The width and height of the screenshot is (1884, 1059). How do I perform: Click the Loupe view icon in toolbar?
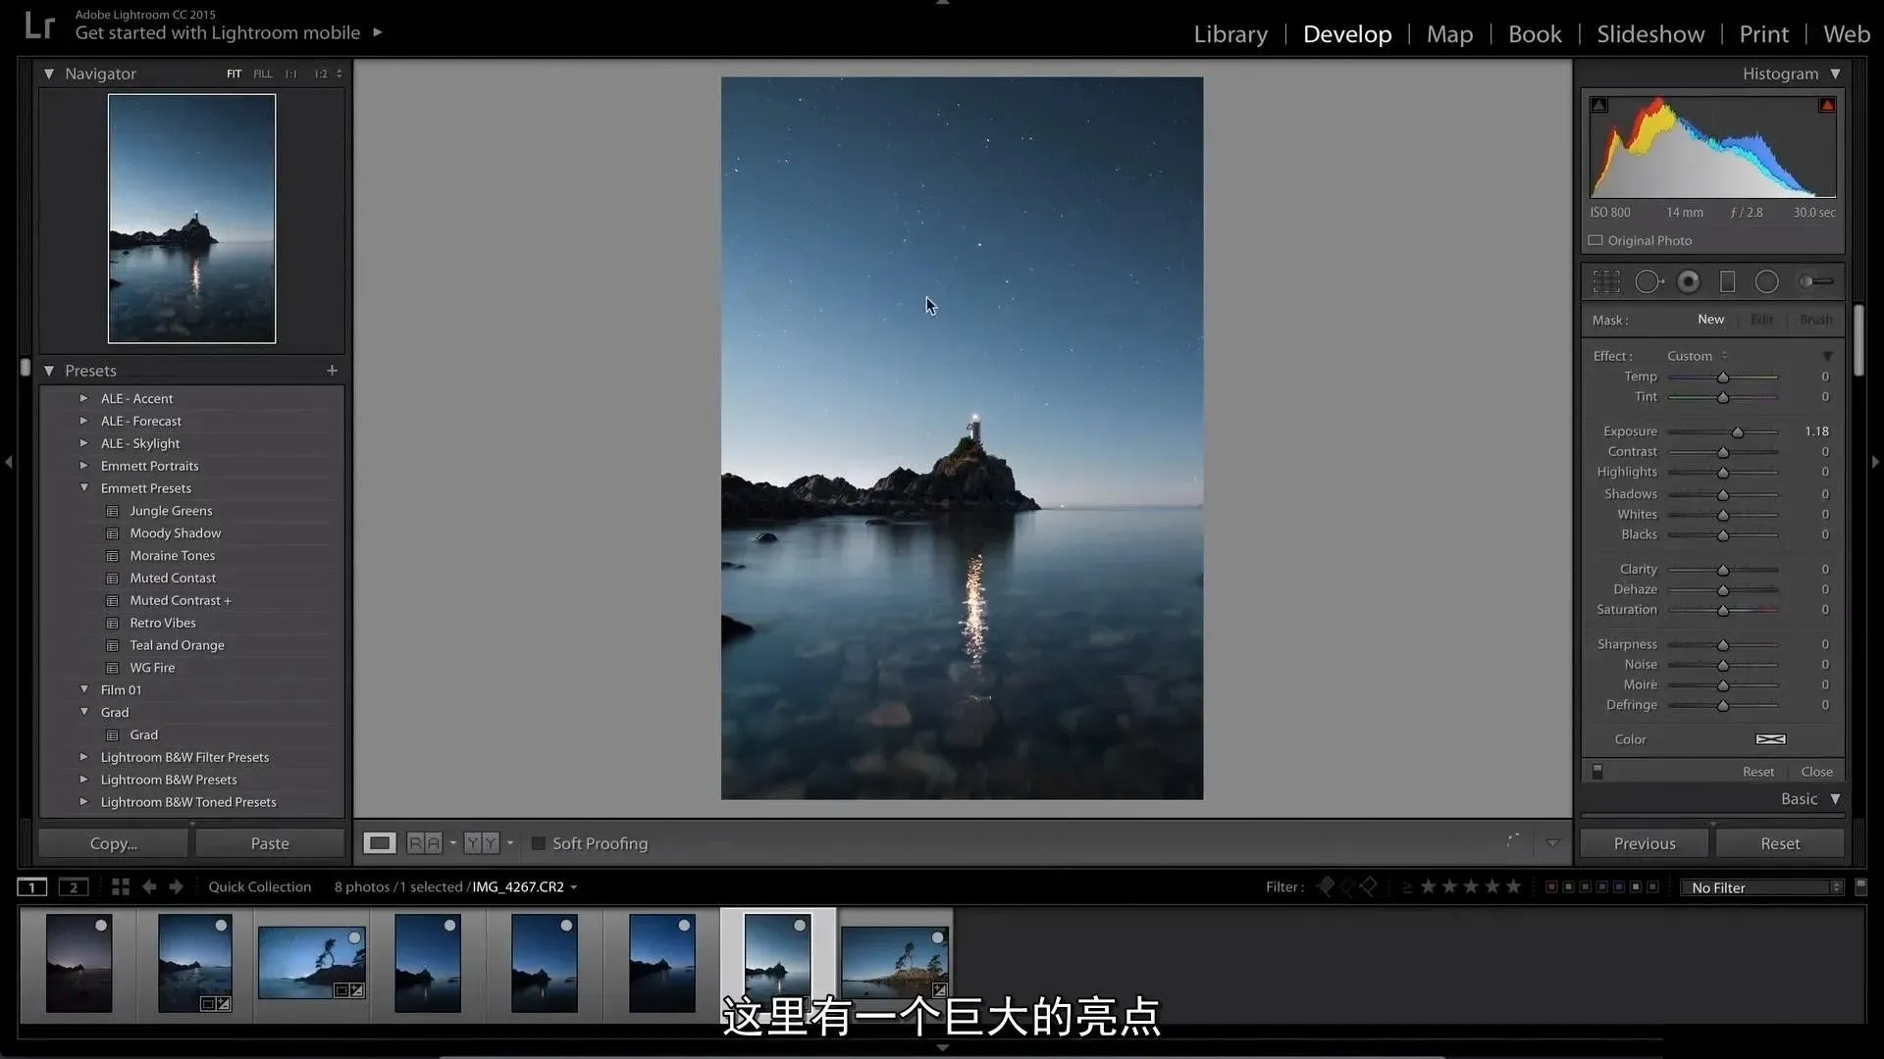point(380,843)
